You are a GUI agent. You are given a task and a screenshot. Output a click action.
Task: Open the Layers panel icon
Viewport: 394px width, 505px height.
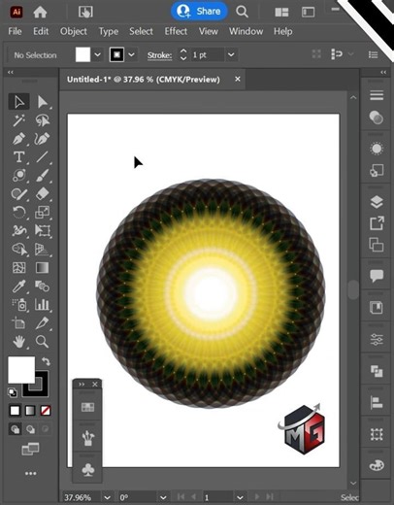[x=377, y=202]
